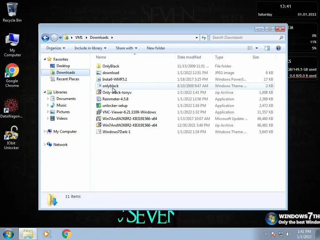320x240 pixels.
Task: Expand the Music library node
Action: coord(48,105)
